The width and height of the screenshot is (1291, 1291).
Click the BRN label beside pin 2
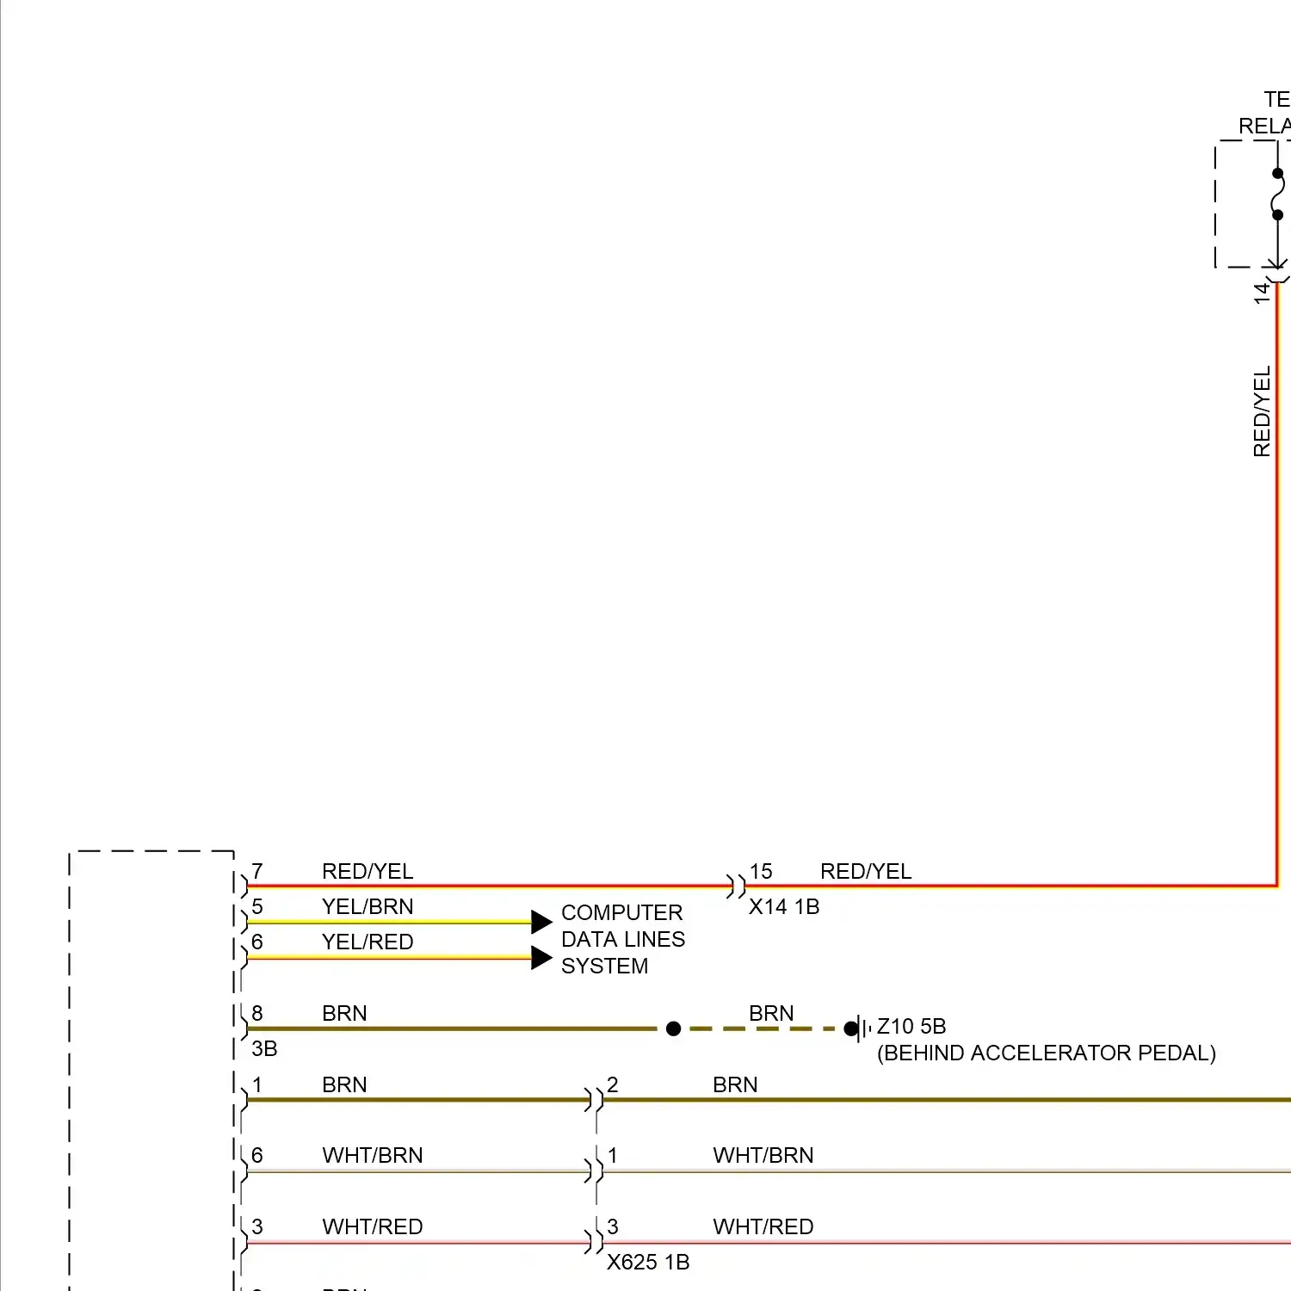coord(735,1084)
